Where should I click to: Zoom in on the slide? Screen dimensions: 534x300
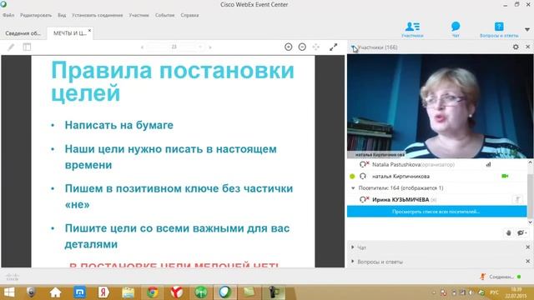[x=289, y=47]
